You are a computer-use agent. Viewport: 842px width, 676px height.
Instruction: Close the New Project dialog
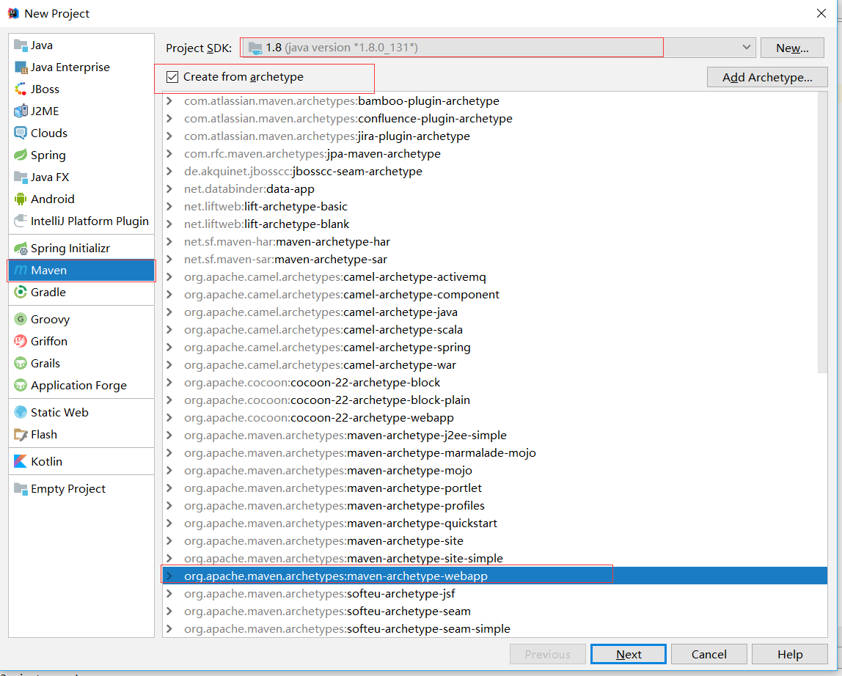click(821, 13)
